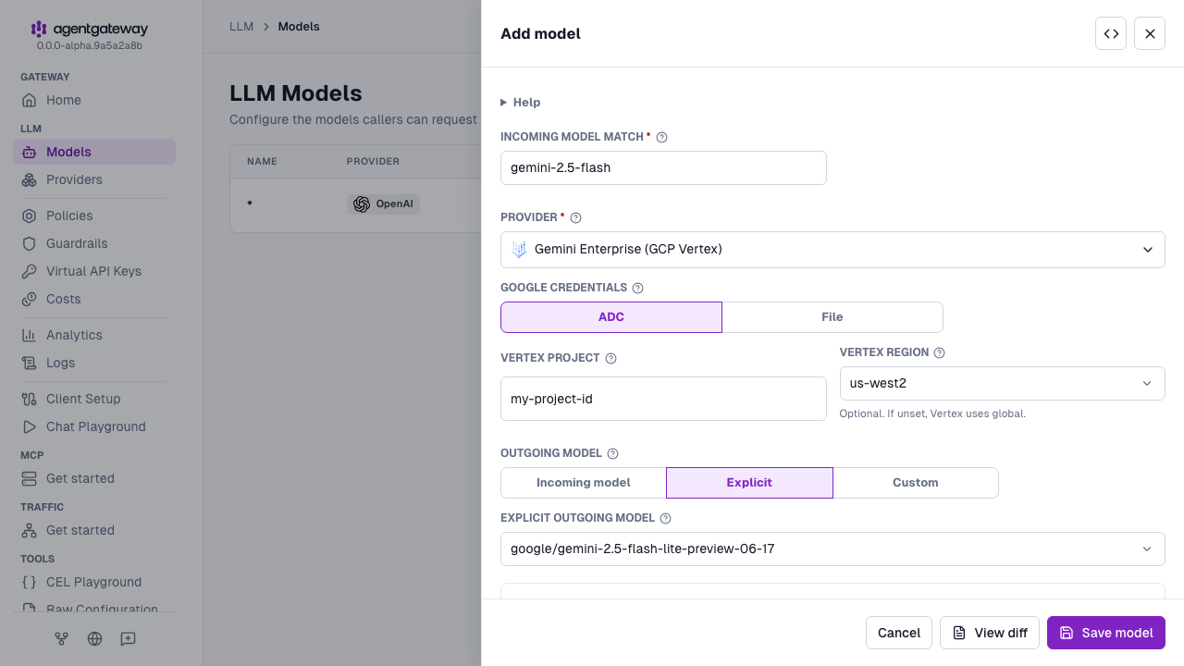Click the MCP Get started server icon
This screenshot has width=1184, height=666.
(x=30, y=478)
